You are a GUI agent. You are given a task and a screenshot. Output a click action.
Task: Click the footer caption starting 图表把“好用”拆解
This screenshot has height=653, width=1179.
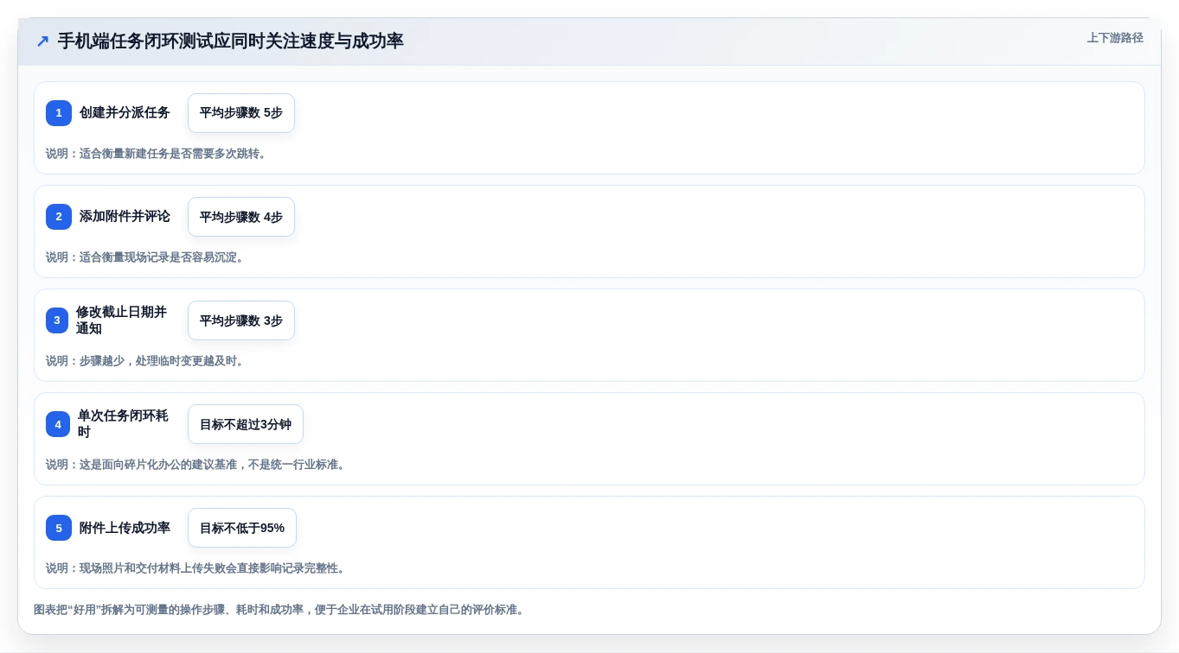(281, 610)
